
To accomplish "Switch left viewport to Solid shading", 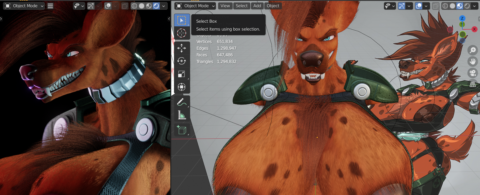I will 141,6.
